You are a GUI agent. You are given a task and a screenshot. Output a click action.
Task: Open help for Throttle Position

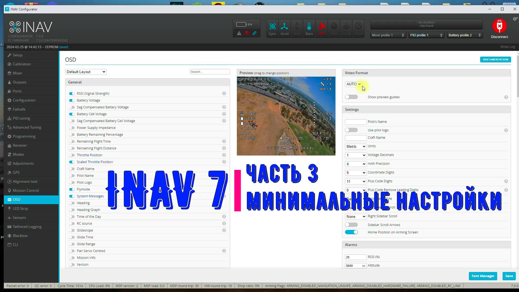coord(224,155)
